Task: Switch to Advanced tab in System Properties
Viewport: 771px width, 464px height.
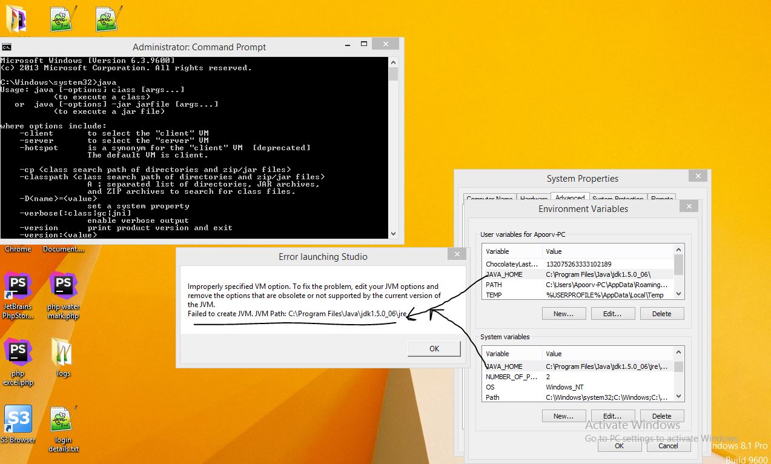Action: pyautogui.click(x=570, y=197)
